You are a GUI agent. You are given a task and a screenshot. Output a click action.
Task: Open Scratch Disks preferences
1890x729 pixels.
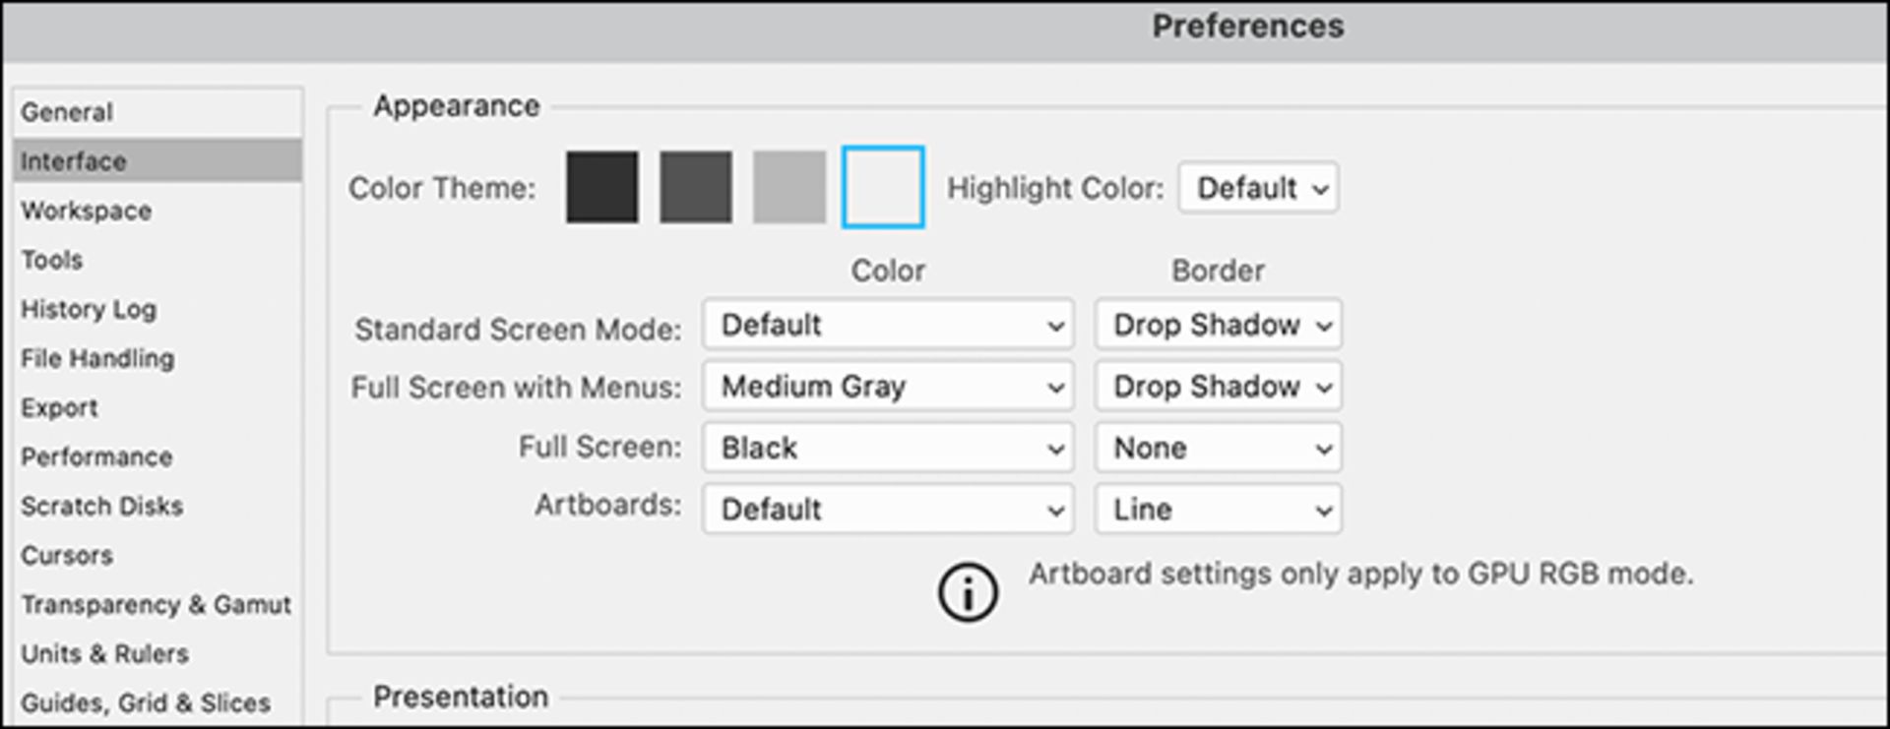[x=102, y=506]
